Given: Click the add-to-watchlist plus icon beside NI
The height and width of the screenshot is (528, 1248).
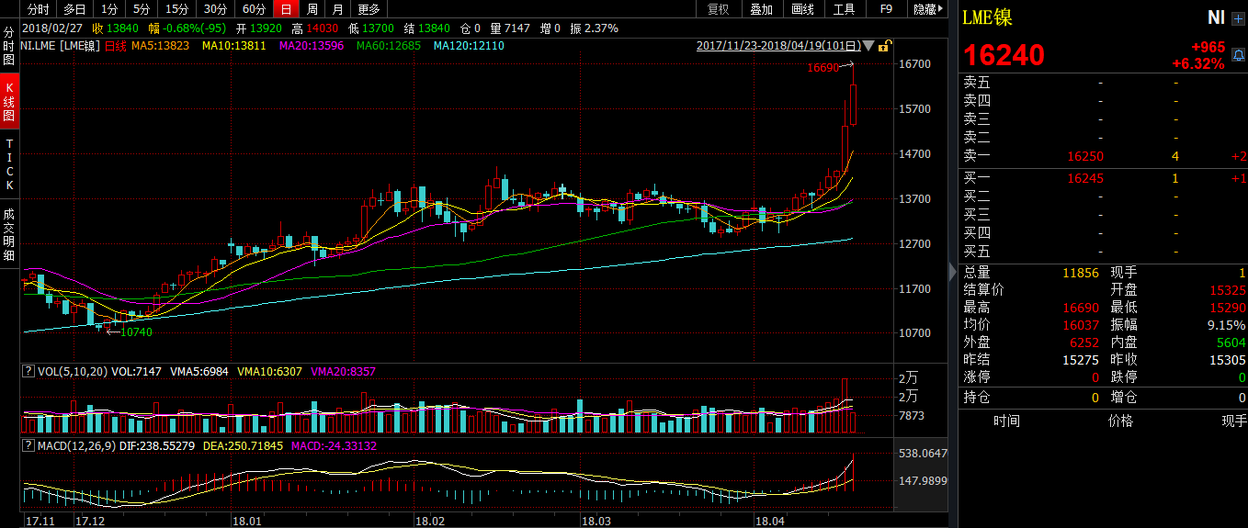Looking at the screenshot, I should pos(1237,18).
